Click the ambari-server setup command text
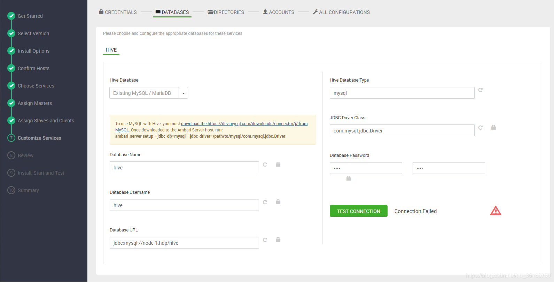554x282 pixels. click(200, 136)
